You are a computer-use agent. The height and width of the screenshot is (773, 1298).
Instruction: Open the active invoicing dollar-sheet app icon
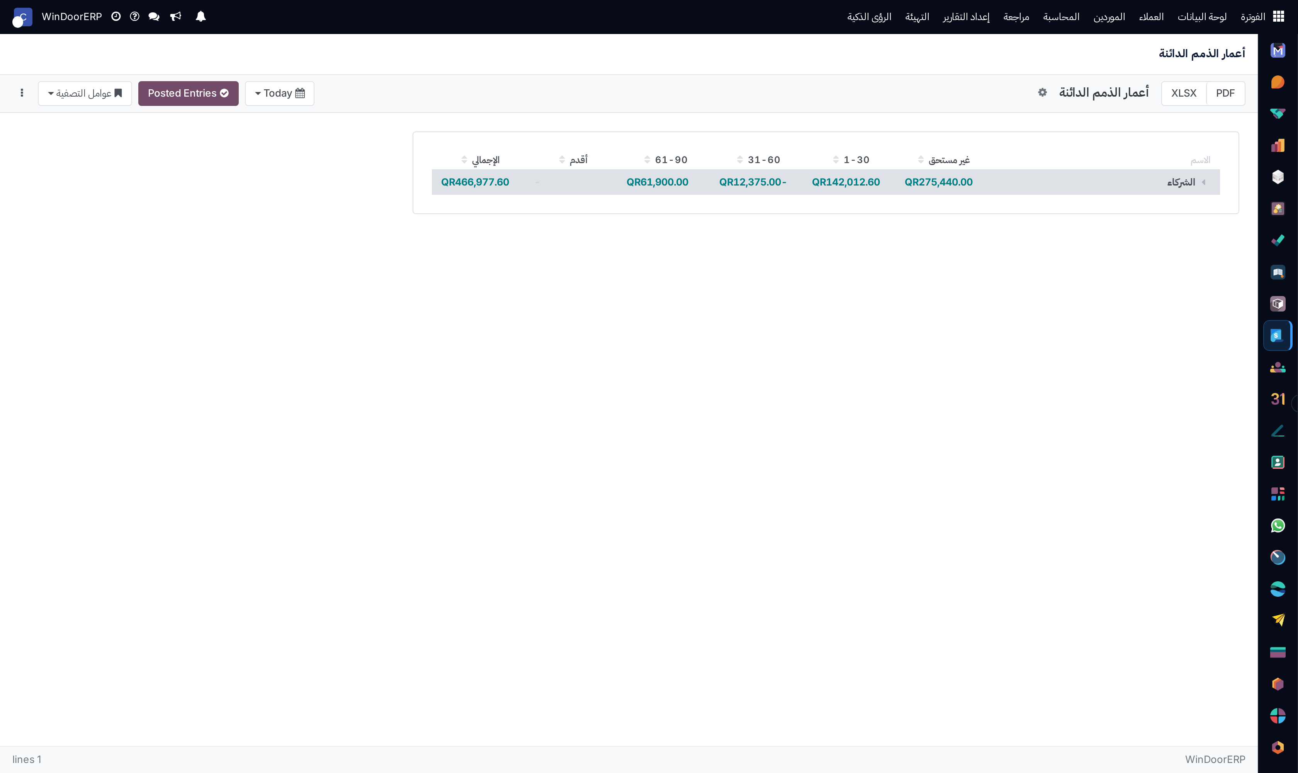tap(1278, 335)
